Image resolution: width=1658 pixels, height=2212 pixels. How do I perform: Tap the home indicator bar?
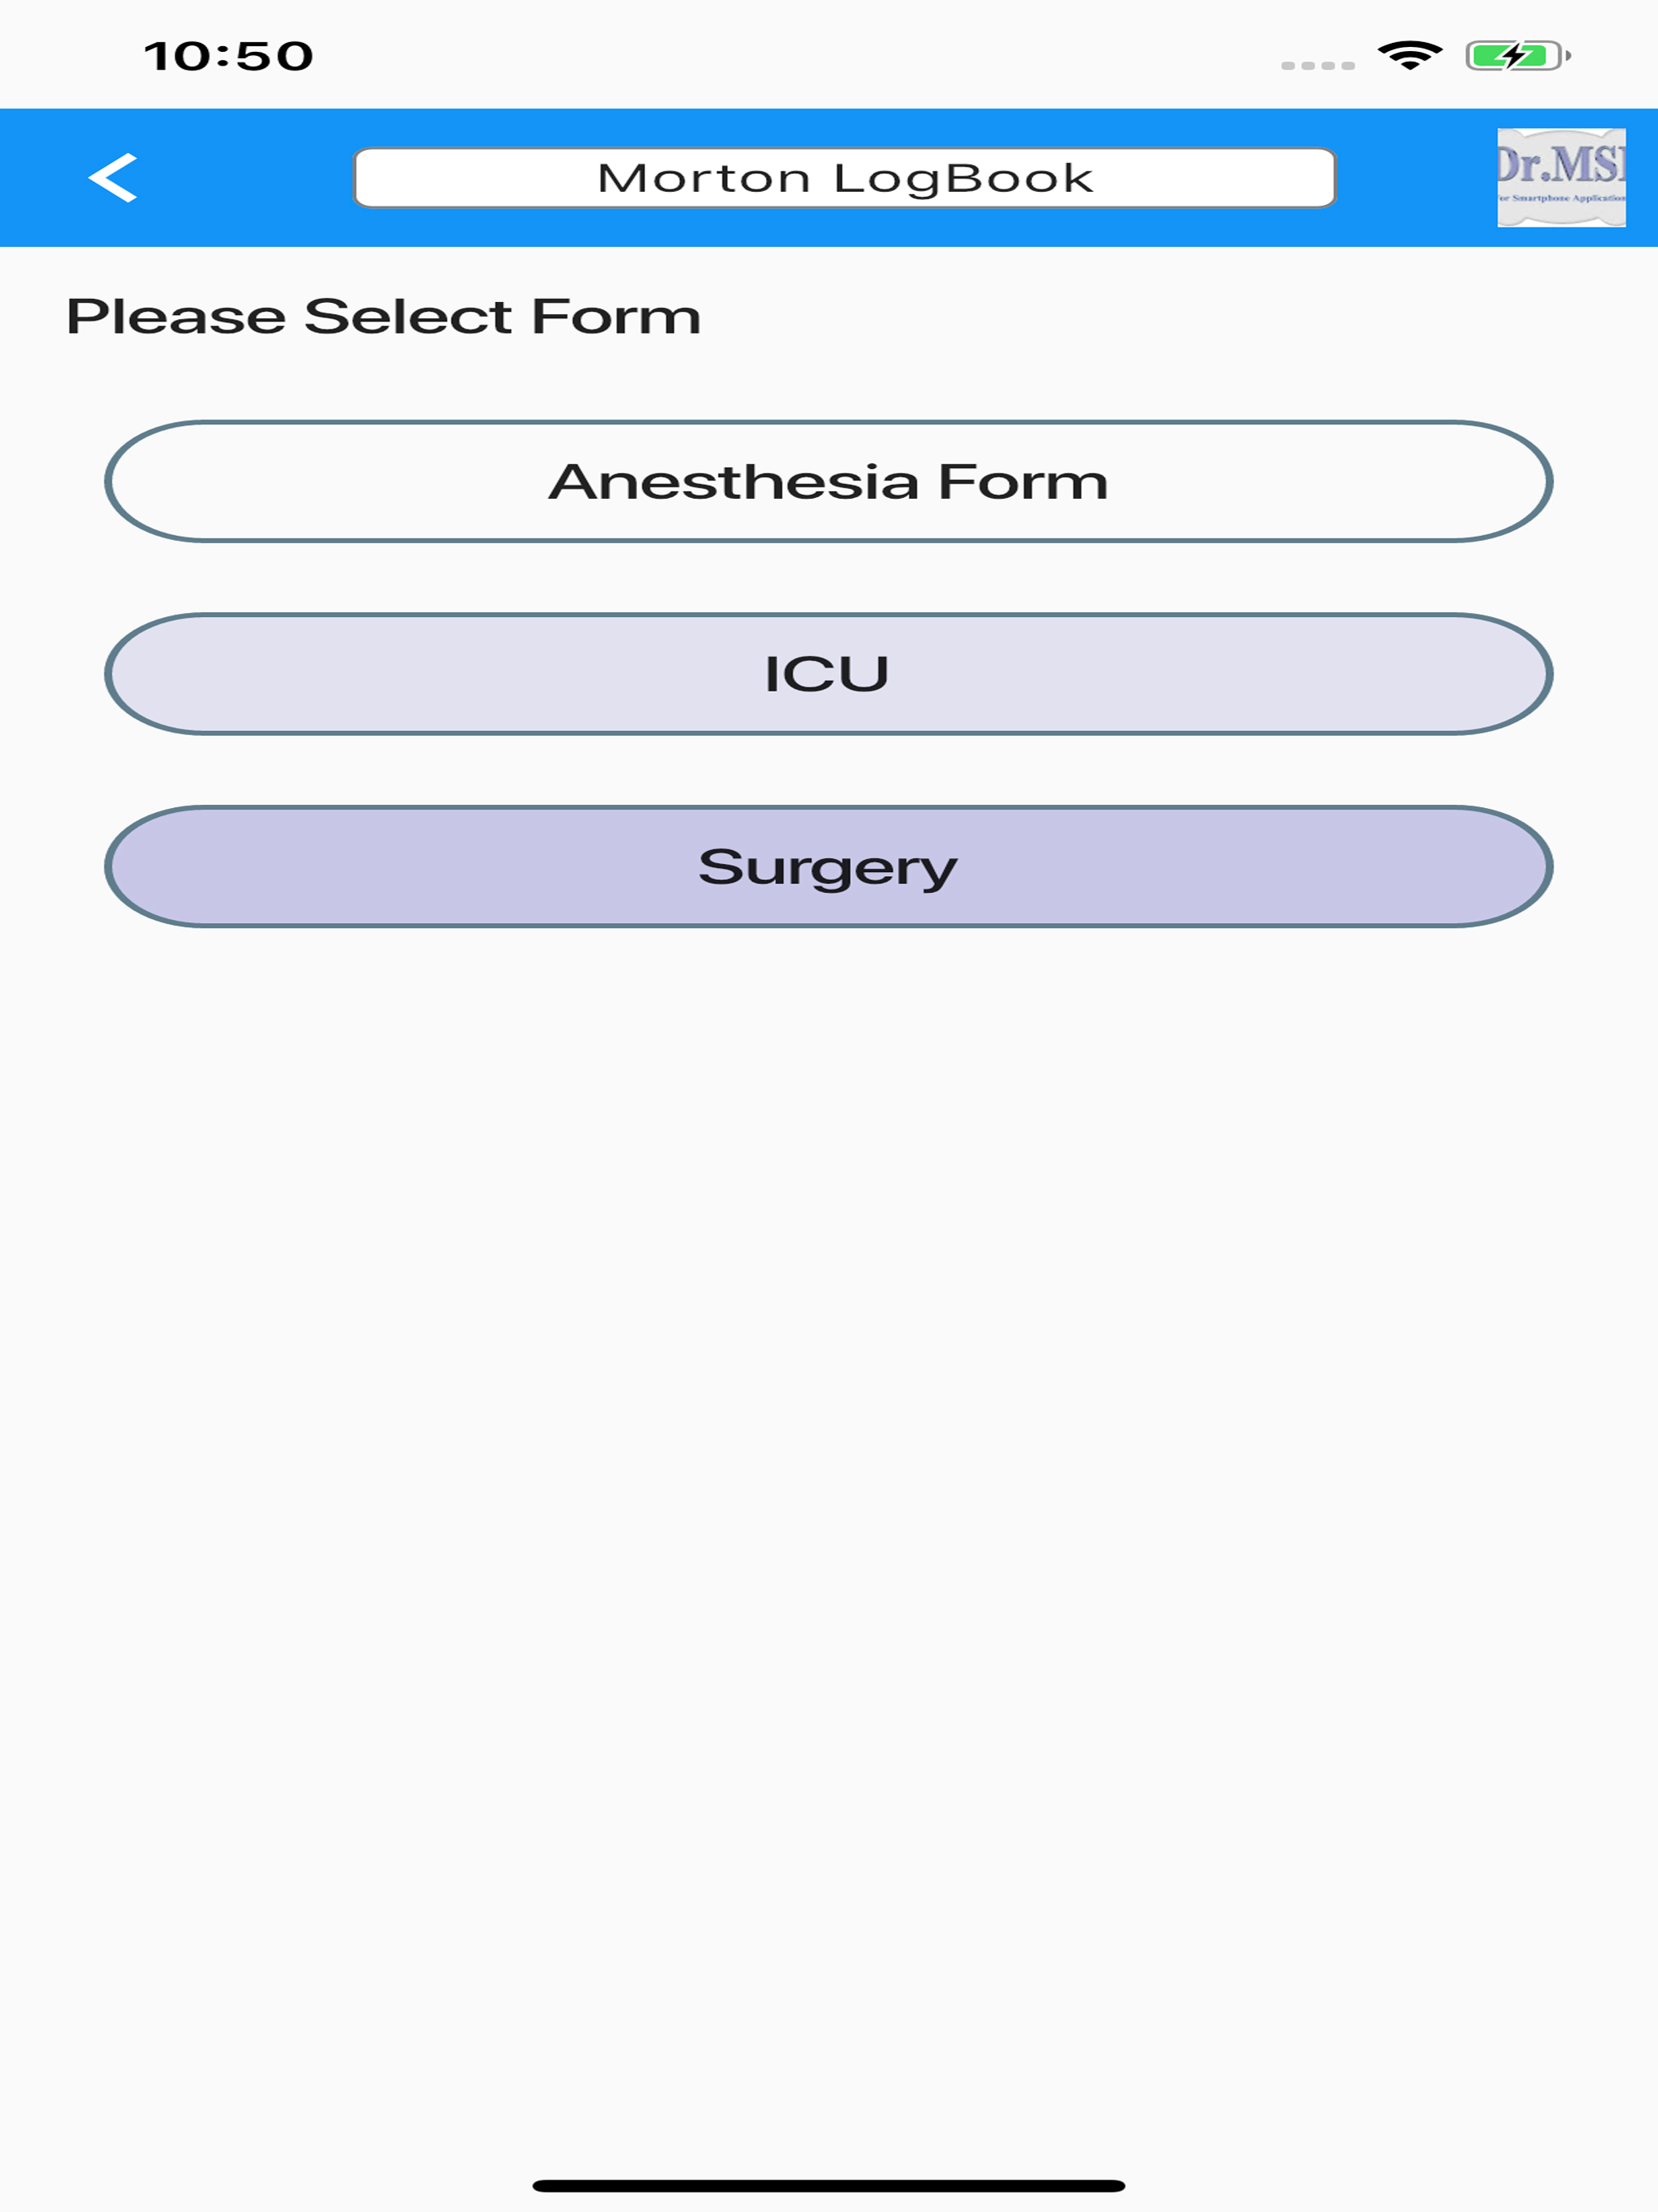pos(828,2185)
